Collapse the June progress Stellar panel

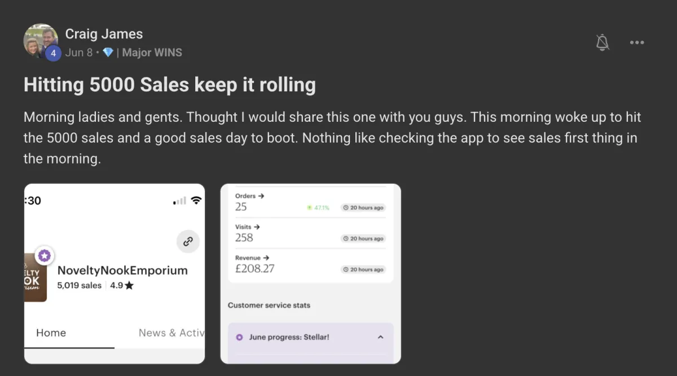tap(380, 337)
